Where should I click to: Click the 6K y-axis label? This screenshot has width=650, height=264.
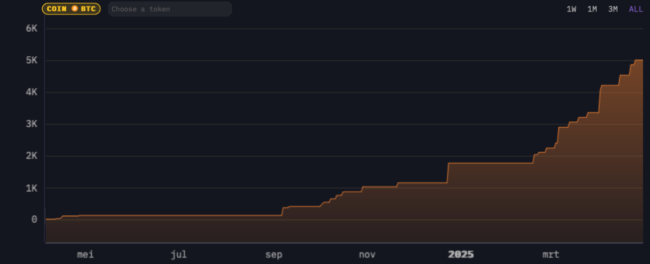[x=31, y=28]
